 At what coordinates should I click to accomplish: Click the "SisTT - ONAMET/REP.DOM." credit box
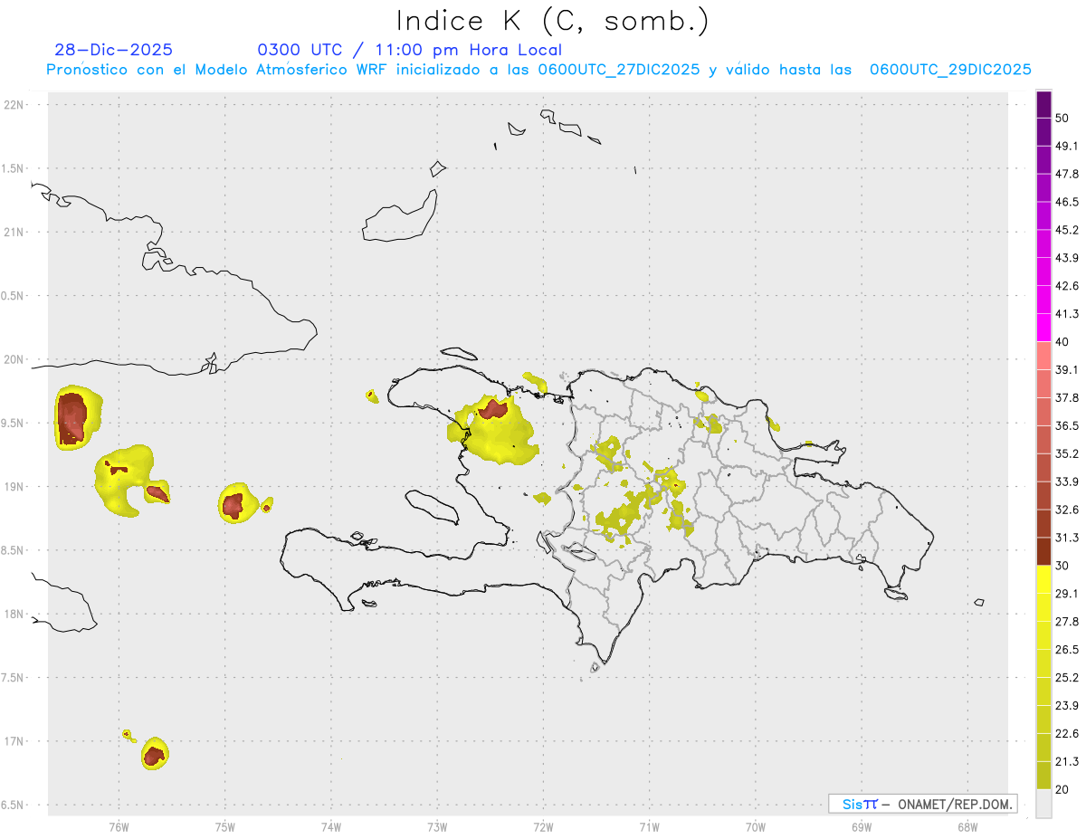(923, 804)
